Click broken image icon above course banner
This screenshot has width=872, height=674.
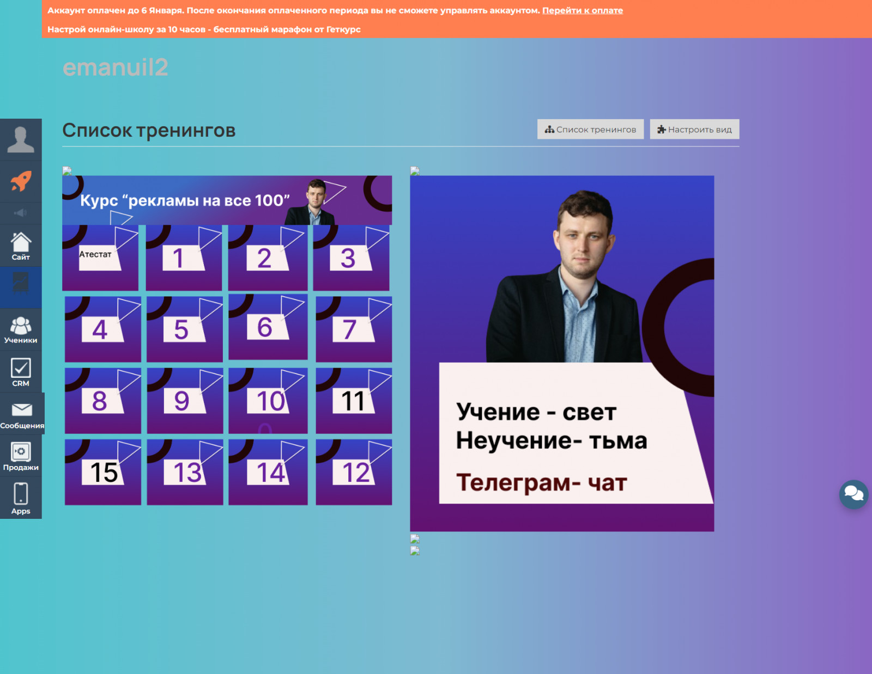[x=67, y=170]
